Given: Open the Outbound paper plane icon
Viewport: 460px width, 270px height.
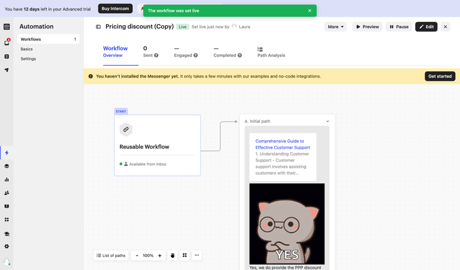Looking at the screenshot, I should pos(7,70).
